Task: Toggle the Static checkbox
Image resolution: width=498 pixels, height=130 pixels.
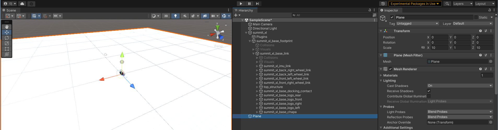Action: [476, 17]
